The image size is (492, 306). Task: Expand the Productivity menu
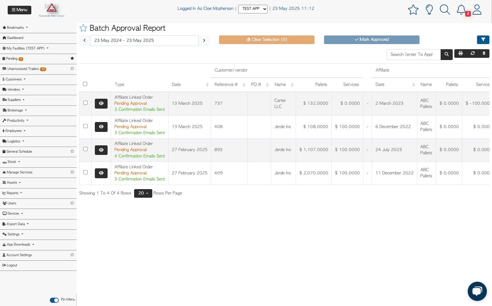38,121
